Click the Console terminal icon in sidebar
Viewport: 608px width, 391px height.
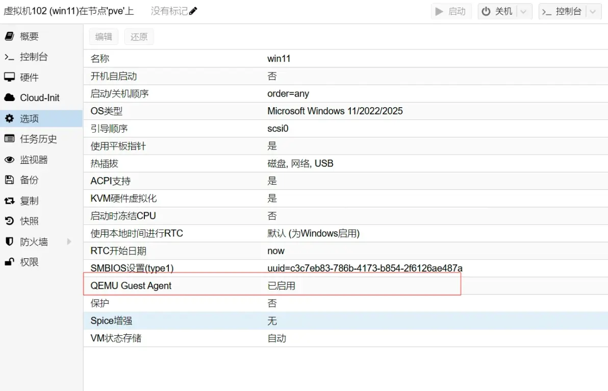pos(9,57)
